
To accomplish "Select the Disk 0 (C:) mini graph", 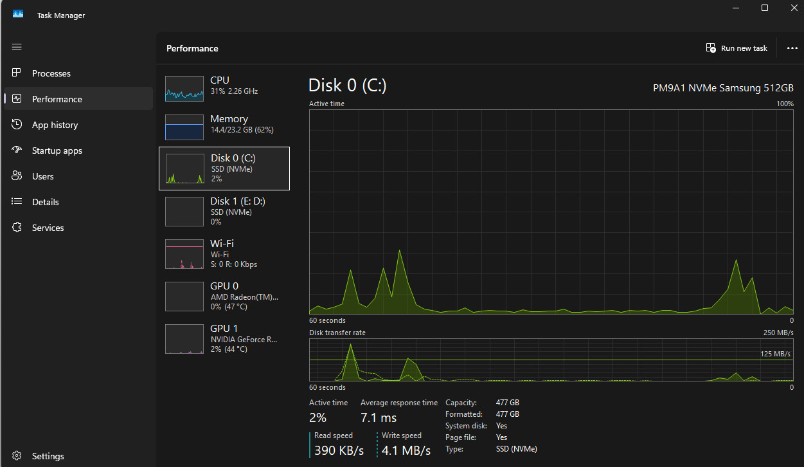I will (x=184, y=169).
